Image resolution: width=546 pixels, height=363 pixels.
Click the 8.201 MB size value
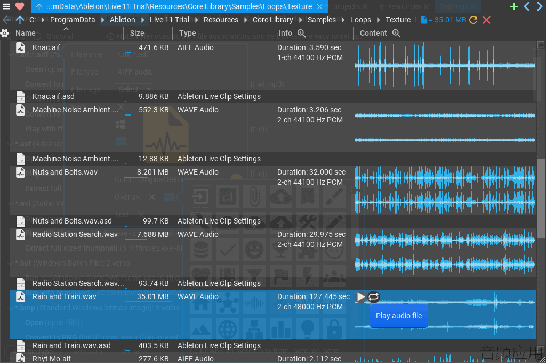click(x=153, y=172)
